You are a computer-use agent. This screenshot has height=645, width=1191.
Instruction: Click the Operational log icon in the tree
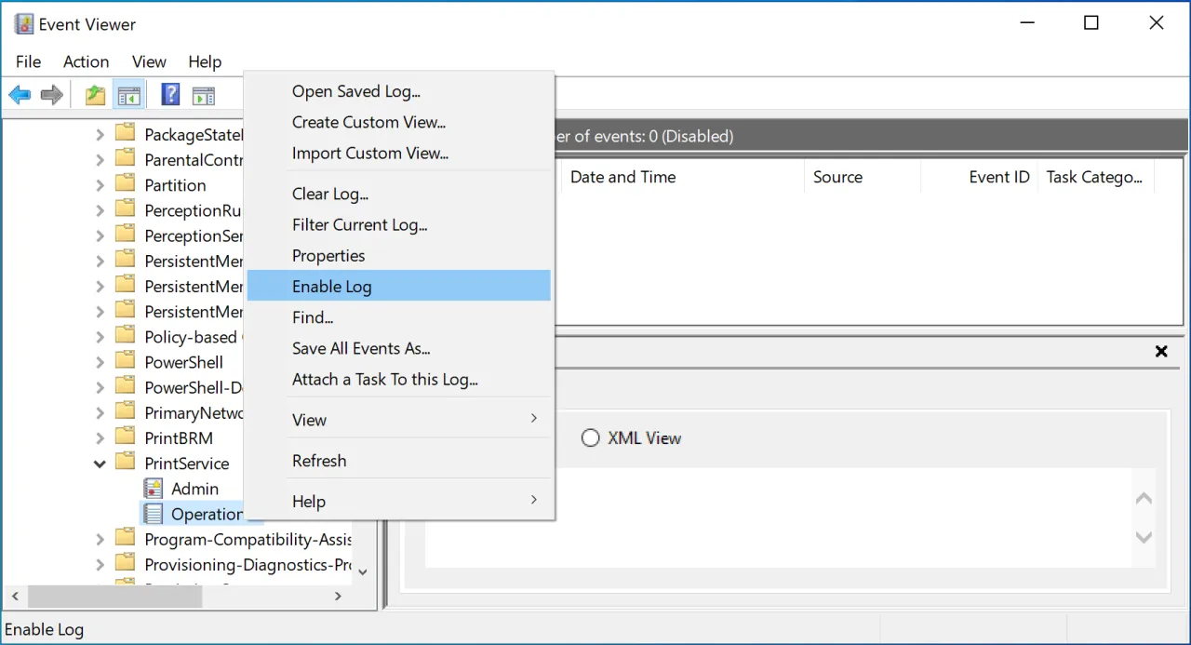154,514
